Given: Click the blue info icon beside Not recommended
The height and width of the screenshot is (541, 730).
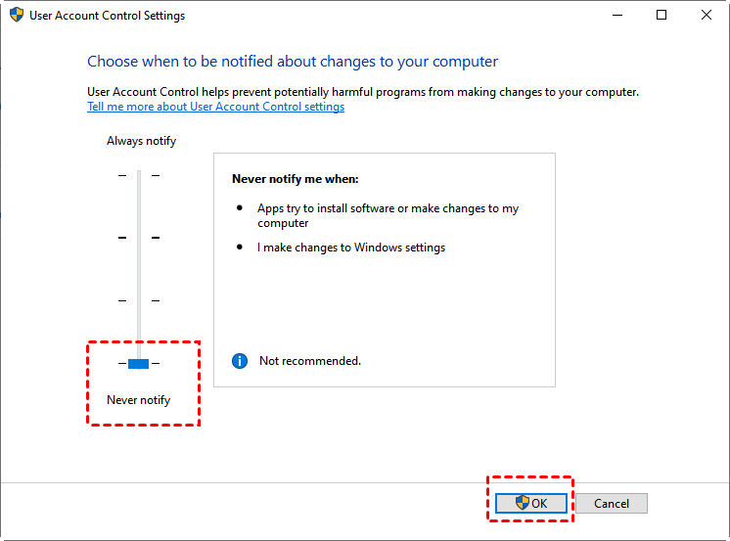Looking at the screenshot, I should 240,361.
